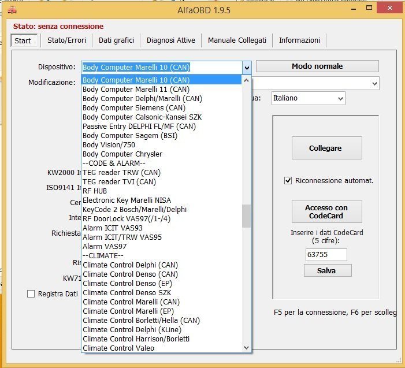
Task: Select Electronic Key Marelli NISA
Action: click(161, 200)
